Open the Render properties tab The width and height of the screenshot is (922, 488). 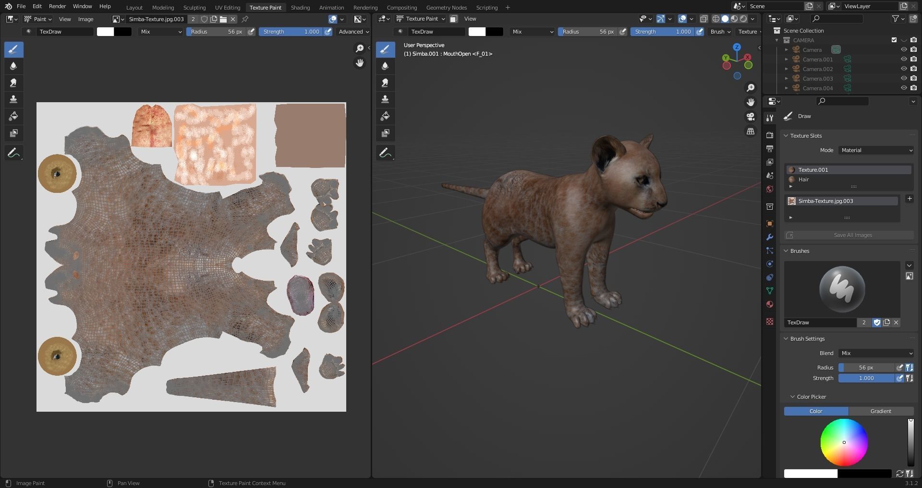770,135
